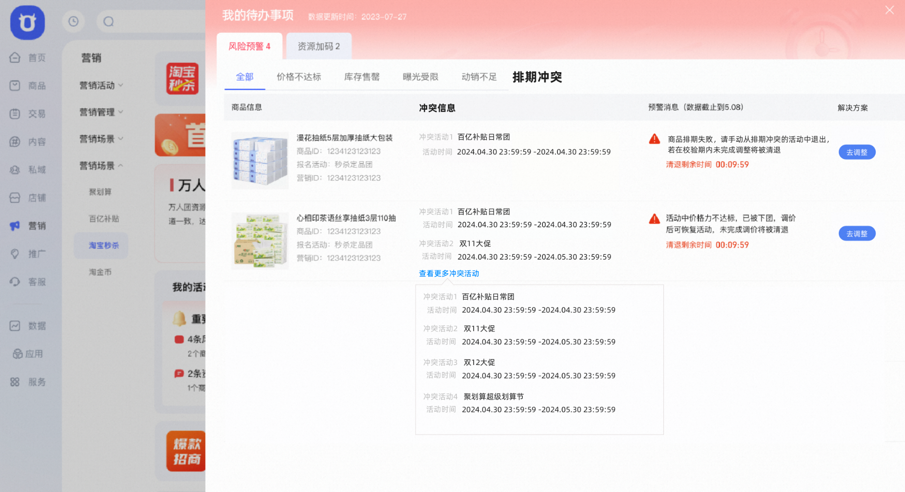
Task: Open 客服 customer service in sidebar
Action: 28,282
